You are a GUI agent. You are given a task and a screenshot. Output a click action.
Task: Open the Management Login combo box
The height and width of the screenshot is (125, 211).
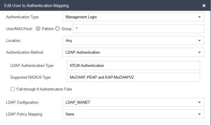point(130,17)
